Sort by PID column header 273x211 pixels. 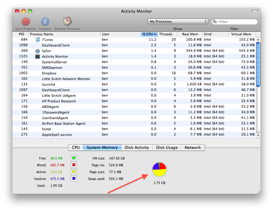click(20, 34)
